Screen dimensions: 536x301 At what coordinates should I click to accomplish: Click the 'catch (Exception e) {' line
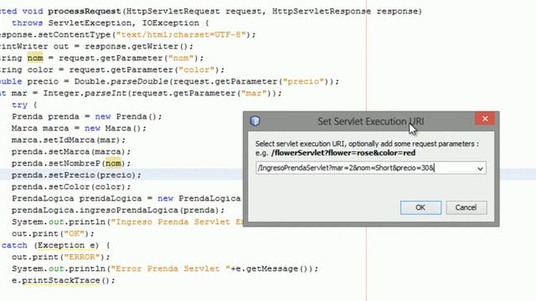(56, 245)
